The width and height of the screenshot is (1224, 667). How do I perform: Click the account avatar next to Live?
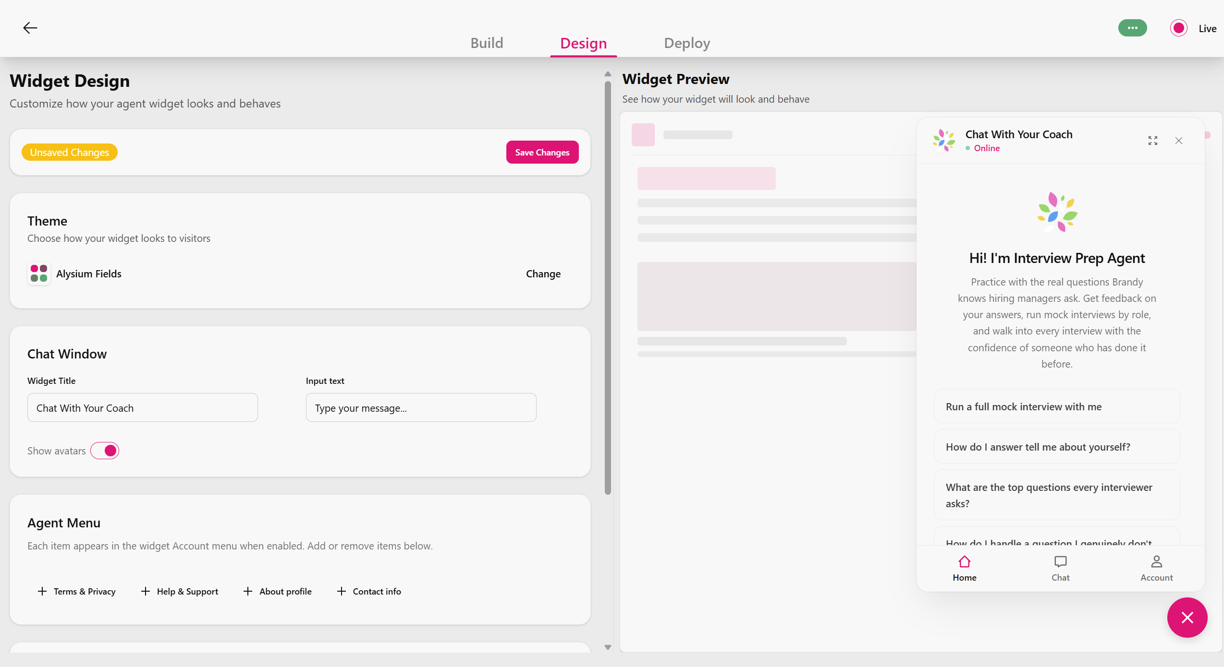point(1178,27)
